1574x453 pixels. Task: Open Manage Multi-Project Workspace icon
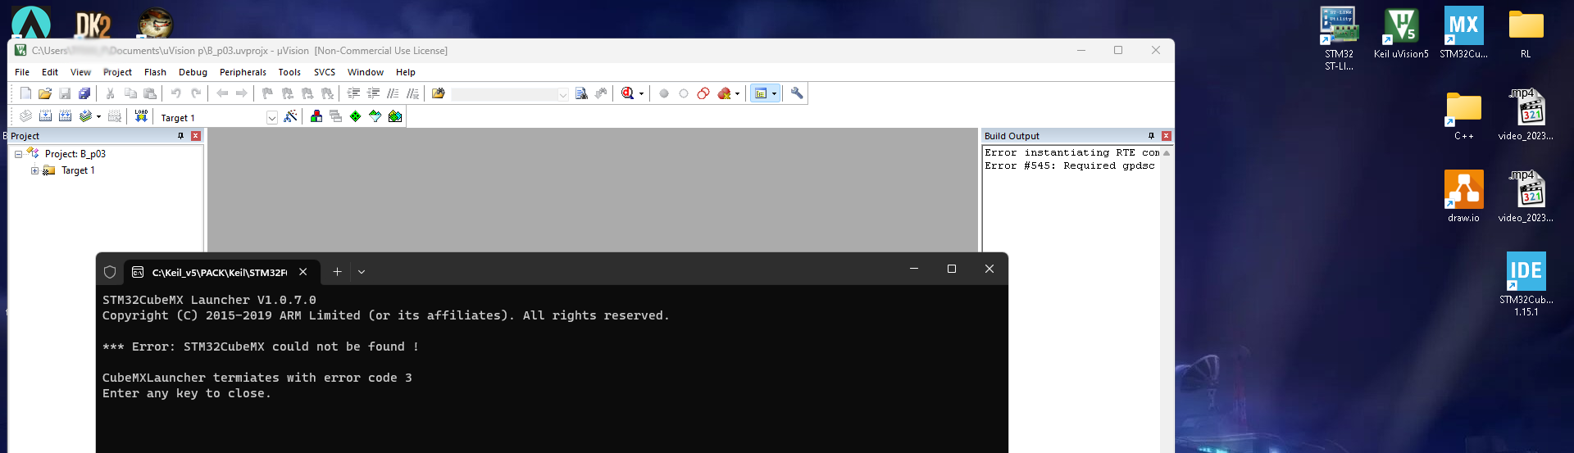coord(336,116)
